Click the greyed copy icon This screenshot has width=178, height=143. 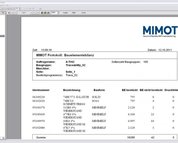click(x=30, y=9)
